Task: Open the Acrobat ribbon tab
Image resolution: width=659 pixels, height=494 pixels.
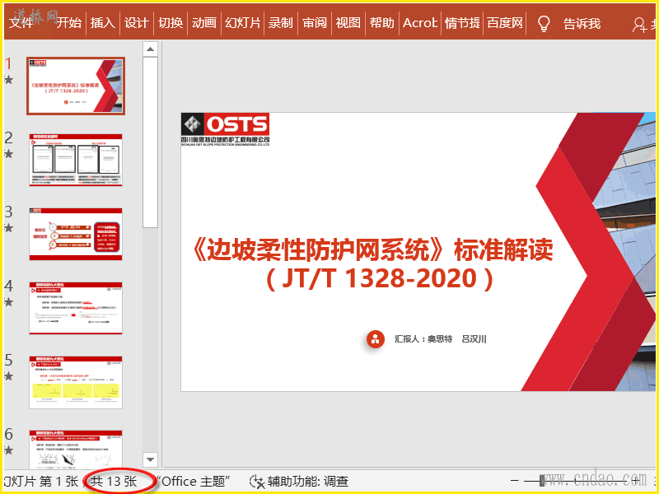Action: coord(420,23)
